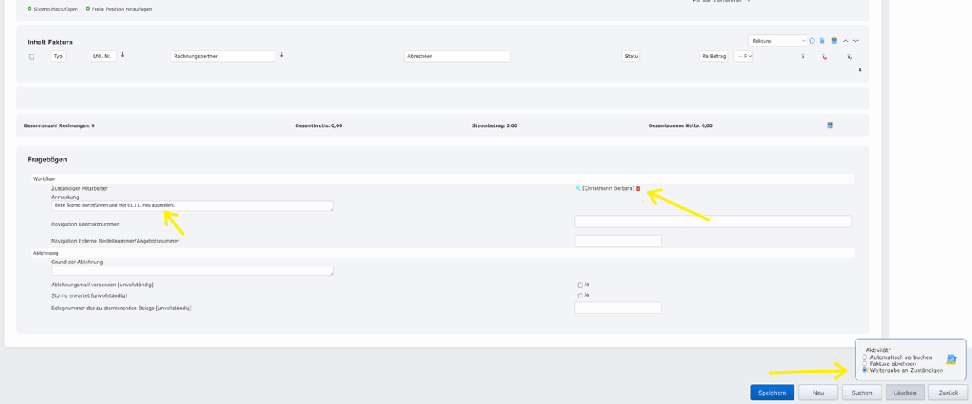Click the refresh icon beside Faktura dropdown

(x=812, y=41)
